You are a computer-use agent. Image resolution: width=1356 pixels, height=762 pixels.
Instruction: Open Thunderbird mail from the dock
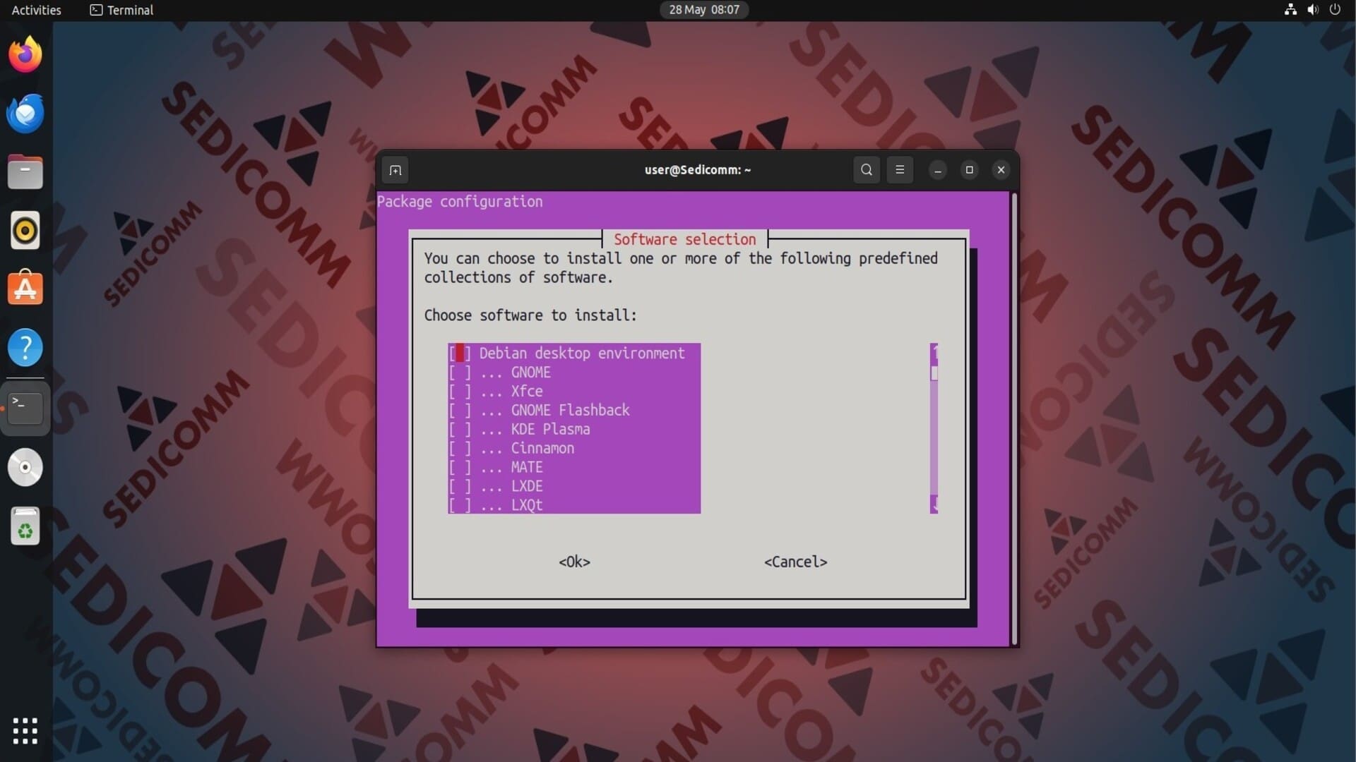click(x=25, y=114)
